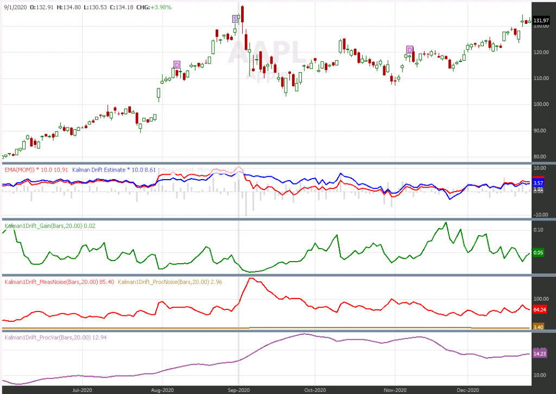Click the Jul-2020 date axis label
The width and height of the screenshot is (556, 394).
click(x=83, y=390)
